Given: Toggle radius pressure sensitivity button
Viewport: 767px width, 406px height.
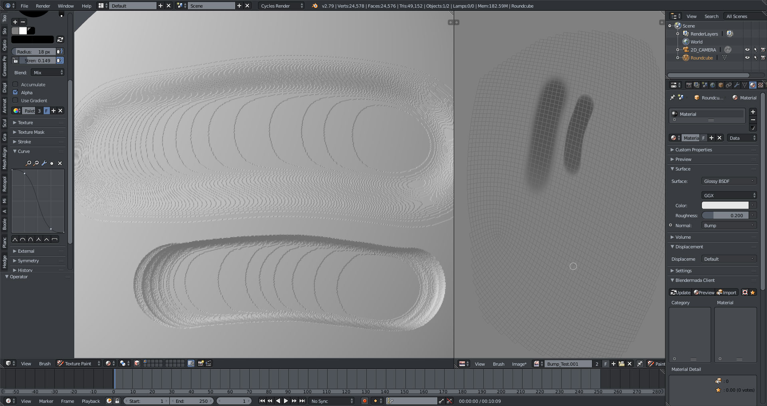Looking at the screenshot, I should click(x=60, y=51).
